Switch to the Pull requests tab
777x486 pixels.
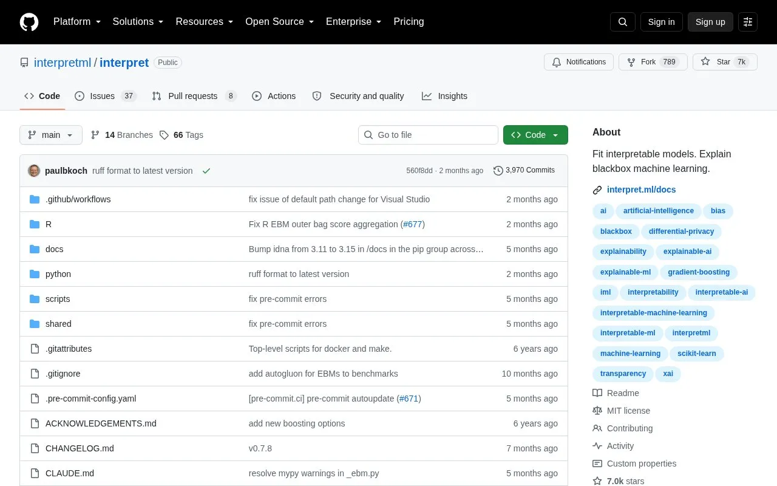pos(194,96)
